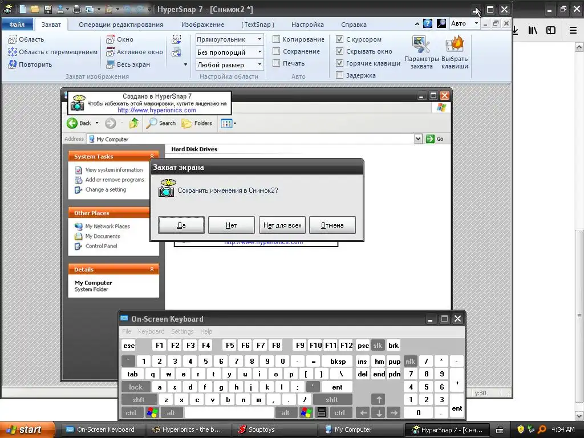Click the hyperionics.com watermark link
This screenshot has width=584, height=438.
[157, 110]
